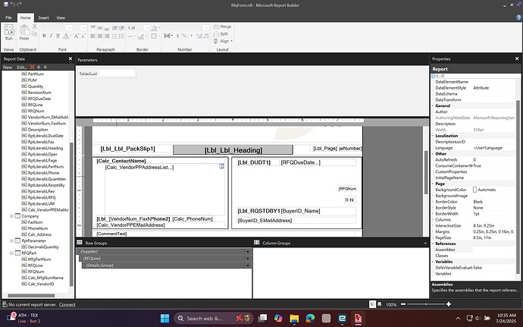Select the [Lbl_Lbl_Heading] textbox in report

click(x=233, y=150)
